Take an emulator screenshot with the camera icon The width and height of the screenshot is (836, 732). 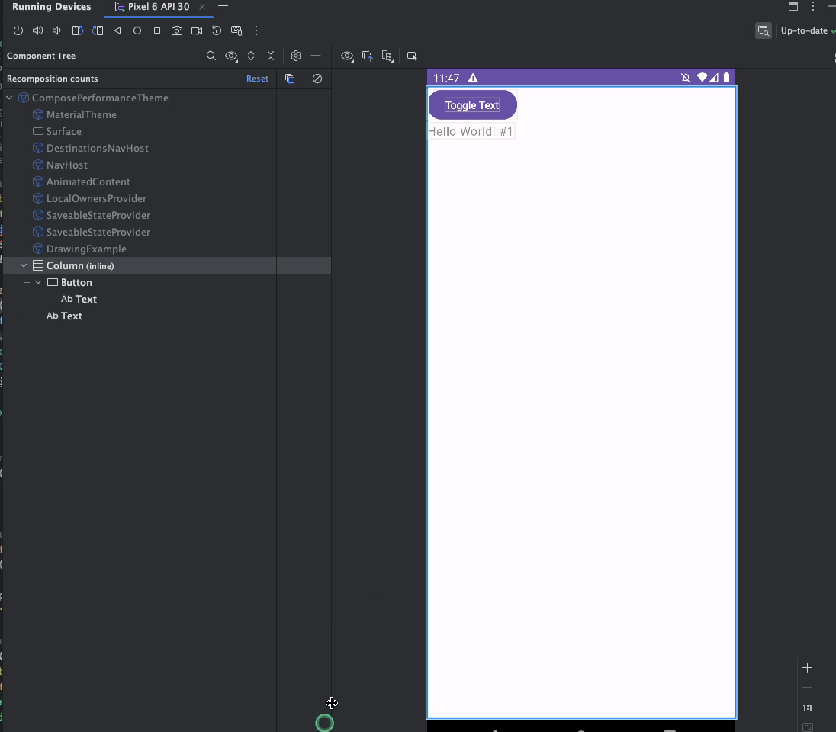(x=177, y=31)
